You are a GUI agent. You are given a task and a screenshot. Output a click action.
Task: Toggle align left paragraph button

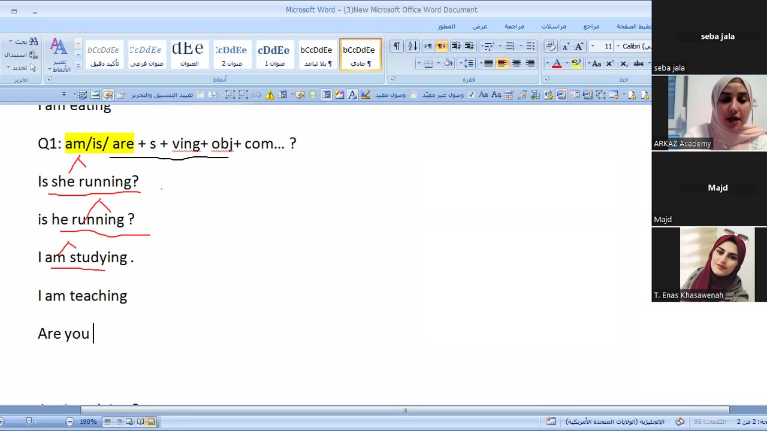pyautogui.click(x=502, y=63)
